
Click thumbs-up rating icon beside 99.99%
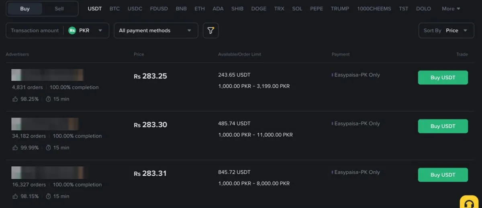[x=15, y=147]
